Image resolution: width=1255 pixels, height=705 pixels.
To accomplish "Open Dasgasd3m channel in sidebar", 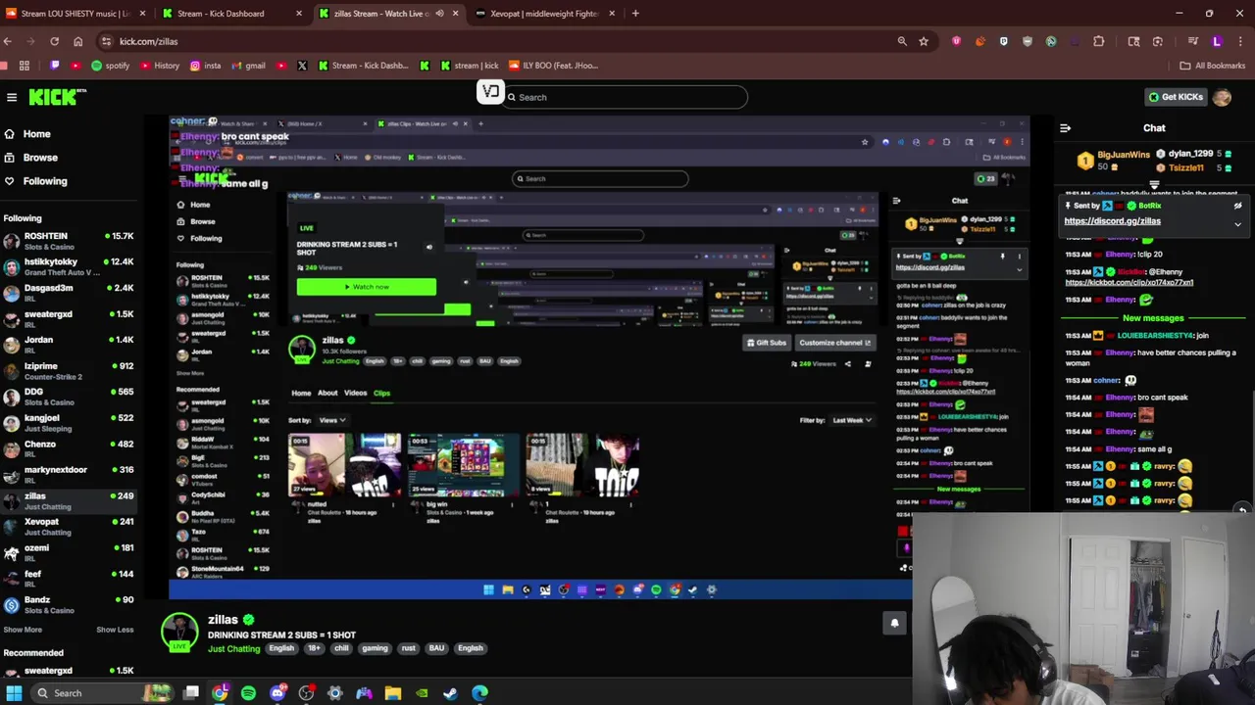I will tap(69, 292).
